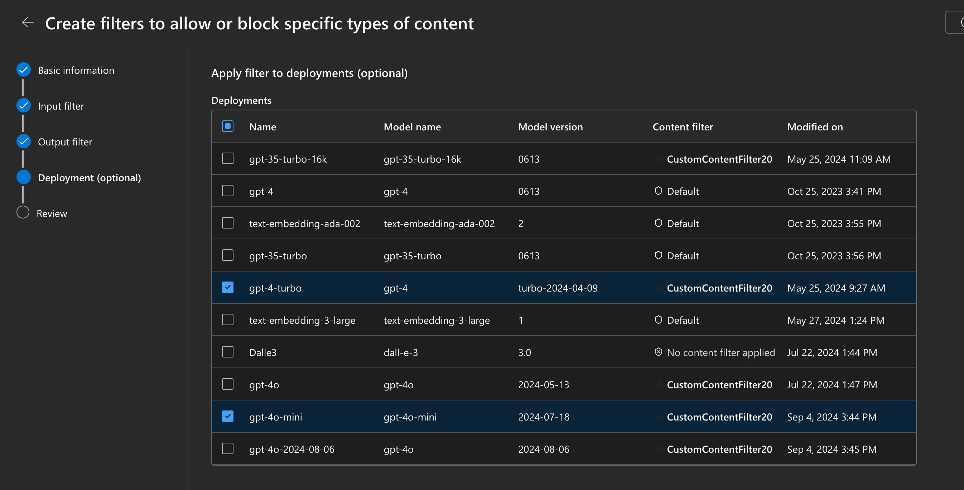Check the text-embedding-ada-002 deployment checkbox
The height and width of the screenshot is (490, 964).
(227, 223)
